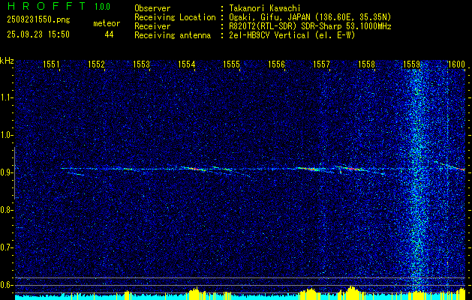Screen dimensions: 472x300
Task: Select the filename 2509231550.png
Action: pos(38,19)
